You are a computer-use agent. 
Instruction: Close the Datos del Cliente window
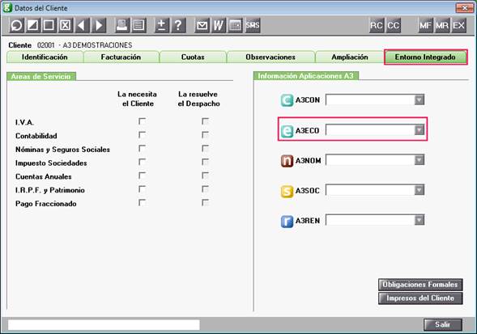[x=464, y=8]
